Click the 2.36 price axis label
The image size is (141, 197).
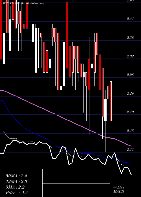130,37
